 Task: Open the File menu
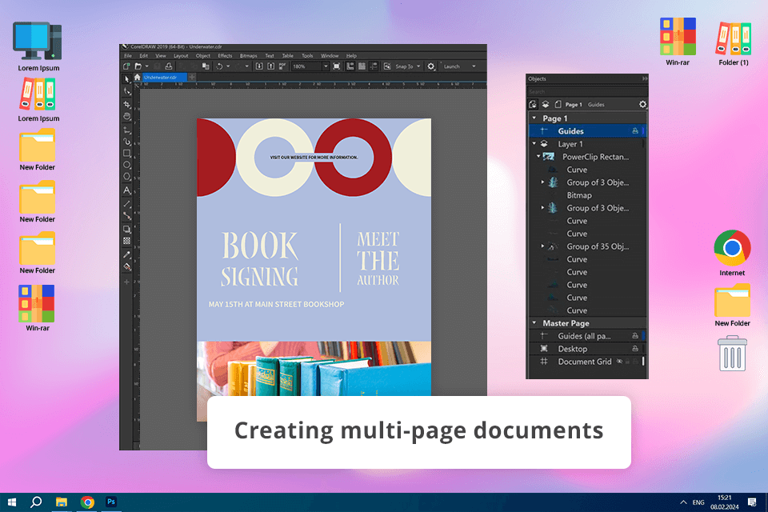click(x=128, y=56)
